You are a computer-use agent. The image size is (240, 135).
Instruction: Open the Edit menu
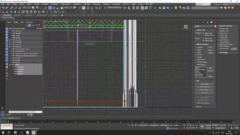click(x=8, y=4)
